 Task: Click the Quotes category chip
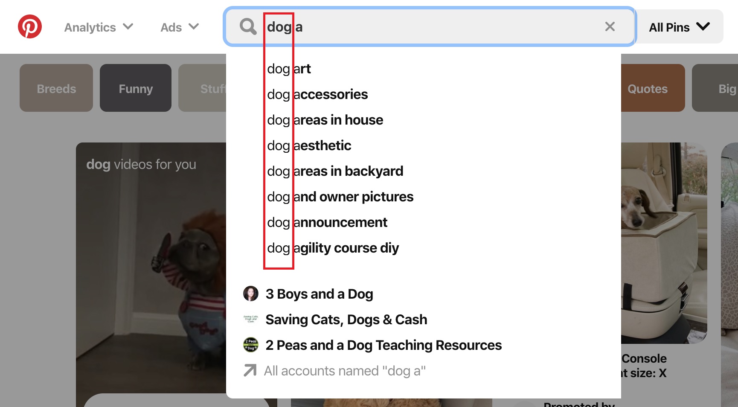point(648,88)
